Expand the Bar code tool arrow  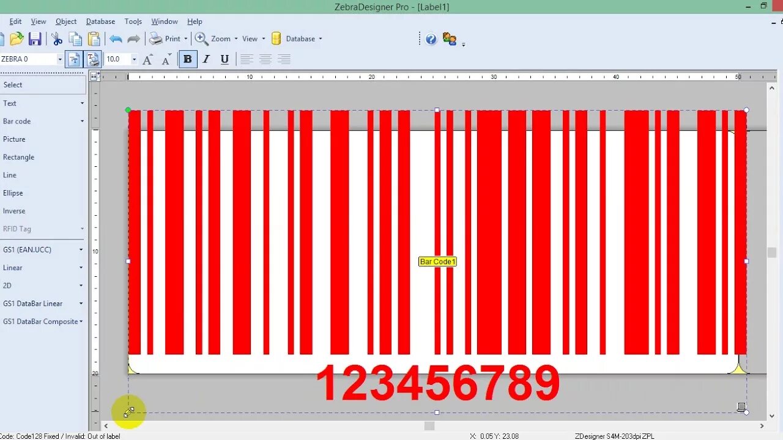coord(82,121)
